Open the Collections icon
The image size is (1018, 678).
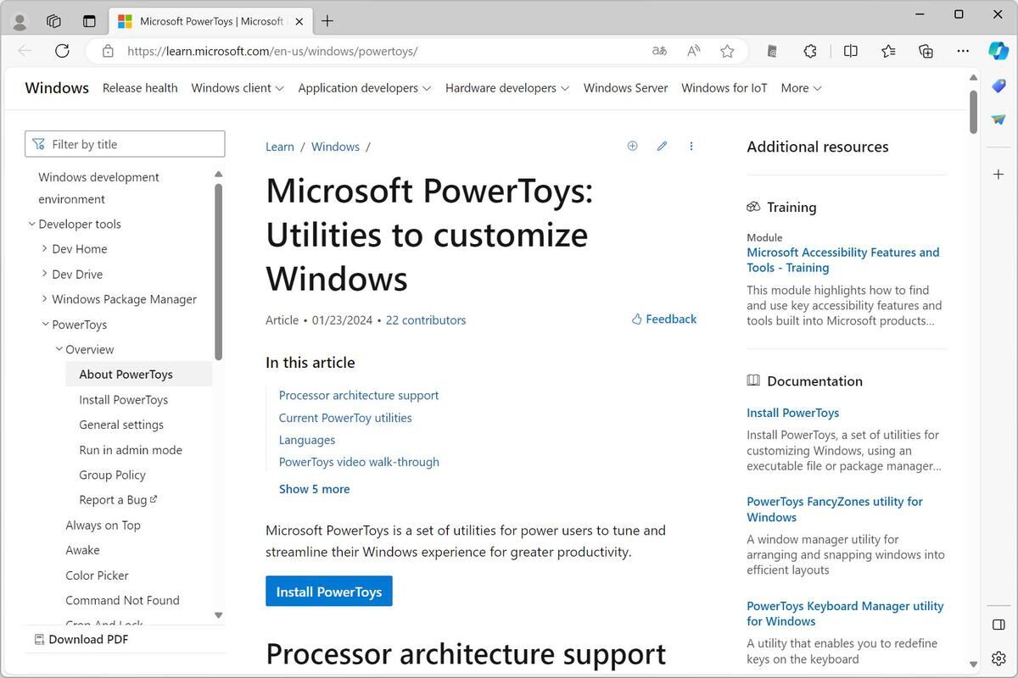point(926,51)
